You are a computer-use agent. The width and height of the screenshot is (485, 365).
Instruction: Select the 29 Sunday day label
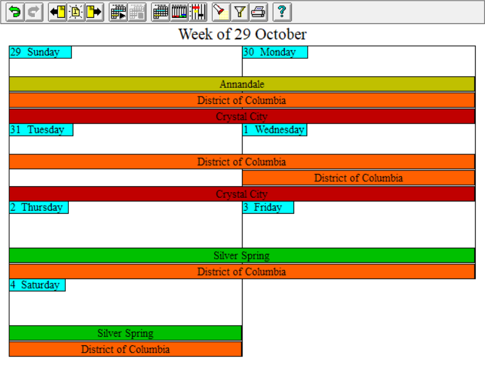pyautogui.click(x=41, y=52)
